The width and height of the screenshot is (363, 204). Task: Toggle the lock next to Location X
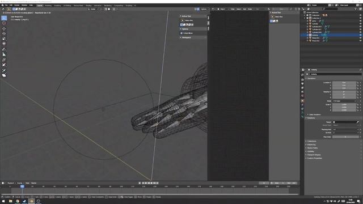click(x=358, y=83)
